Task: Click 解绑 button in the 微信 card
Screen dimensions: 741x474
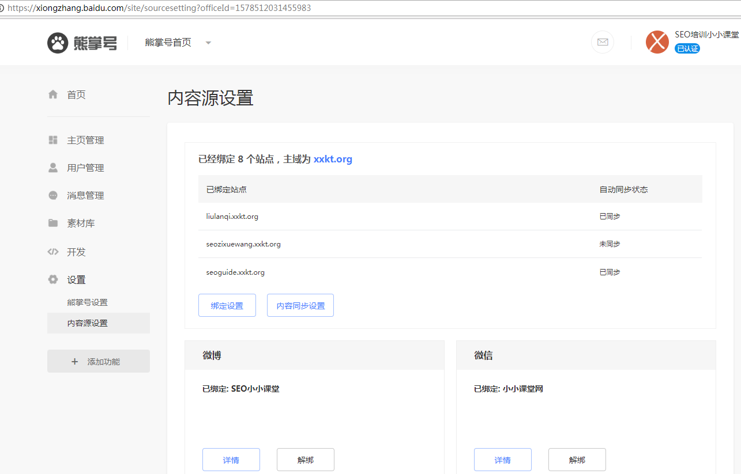Action: pos(577,460)
